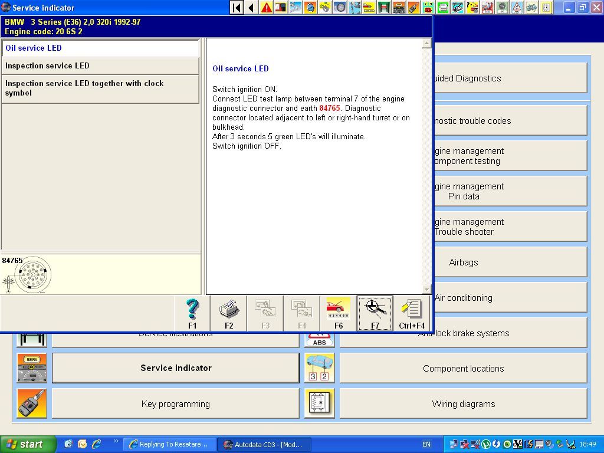604x453 pixels.
Task: Open the Component locations module
Action: [x=463, y=369]
